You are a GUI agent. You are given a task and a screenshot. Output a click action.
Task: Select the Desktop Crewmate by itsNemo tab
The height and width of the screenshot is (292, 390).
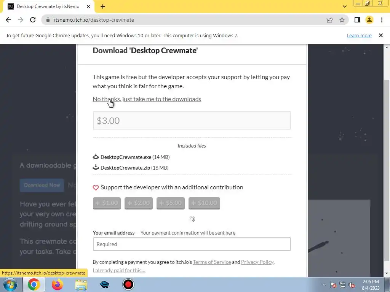48,6
